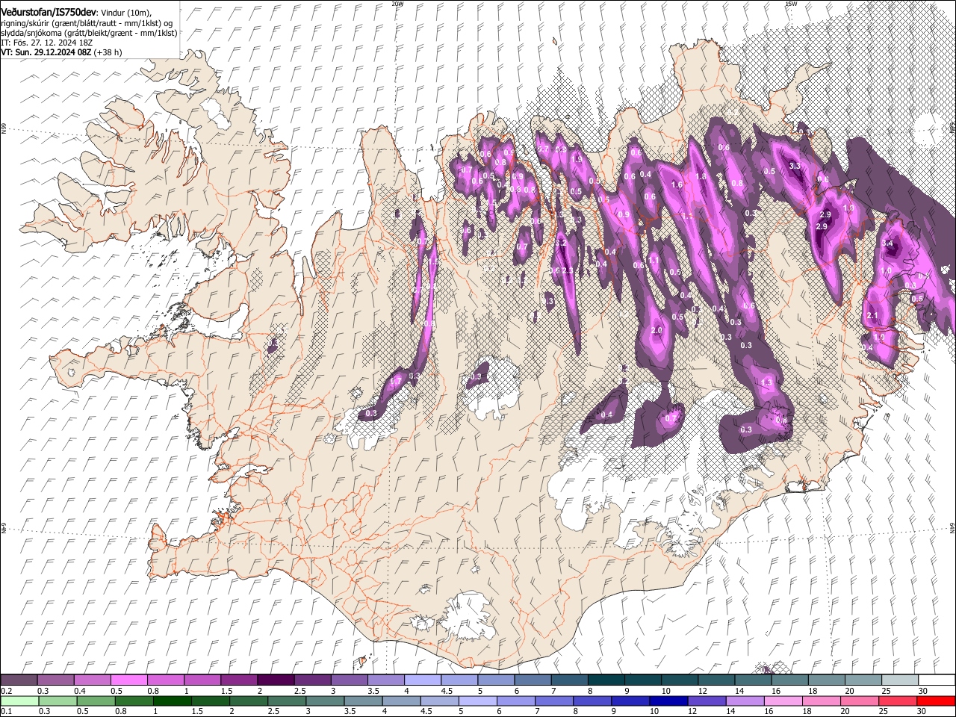The height and width of the screenshot is (717, 956).
Task: Click the '15W' longitude label
Action: click(791, 3)
